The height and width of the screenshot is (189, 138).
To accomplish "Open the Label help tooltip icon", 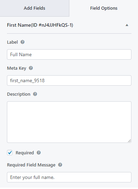I will coord(23,42).
